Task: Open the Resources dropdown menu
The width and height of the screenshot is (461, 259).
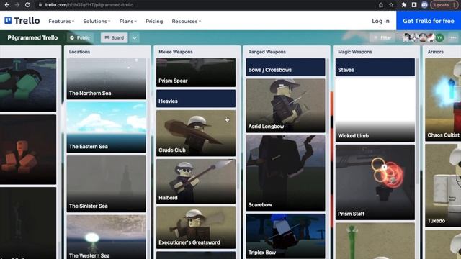Action: point(187,21)
